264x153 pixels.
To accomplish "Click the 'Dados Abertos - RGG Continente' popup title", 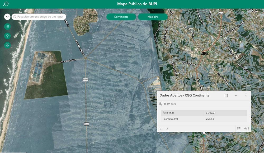I will (184, 95).
